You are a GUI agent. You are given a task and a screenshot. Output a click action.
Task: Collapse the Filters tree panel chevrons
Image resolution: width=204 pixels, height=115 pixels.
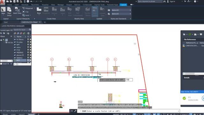pos(11,36)
